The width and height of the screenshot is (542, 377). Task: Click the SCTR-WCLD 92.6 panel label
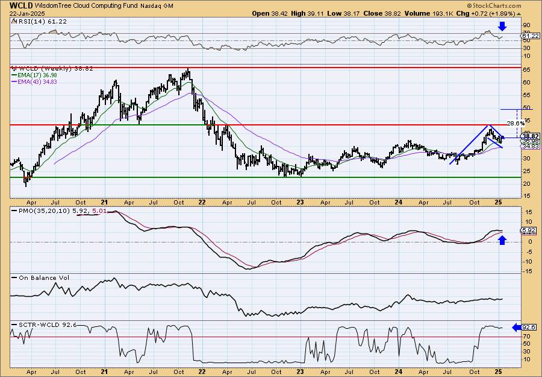point(48,325)
